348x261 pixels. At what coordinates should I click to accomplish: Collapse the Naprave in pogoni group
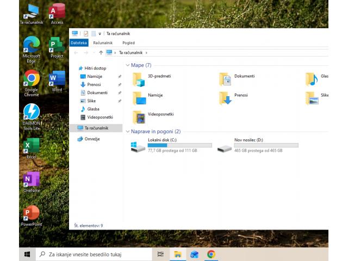coord(128,132)
